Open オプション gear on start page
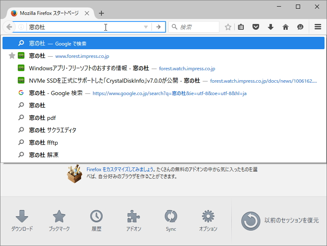This screenshot has height=246, width=327. point(208,221)
